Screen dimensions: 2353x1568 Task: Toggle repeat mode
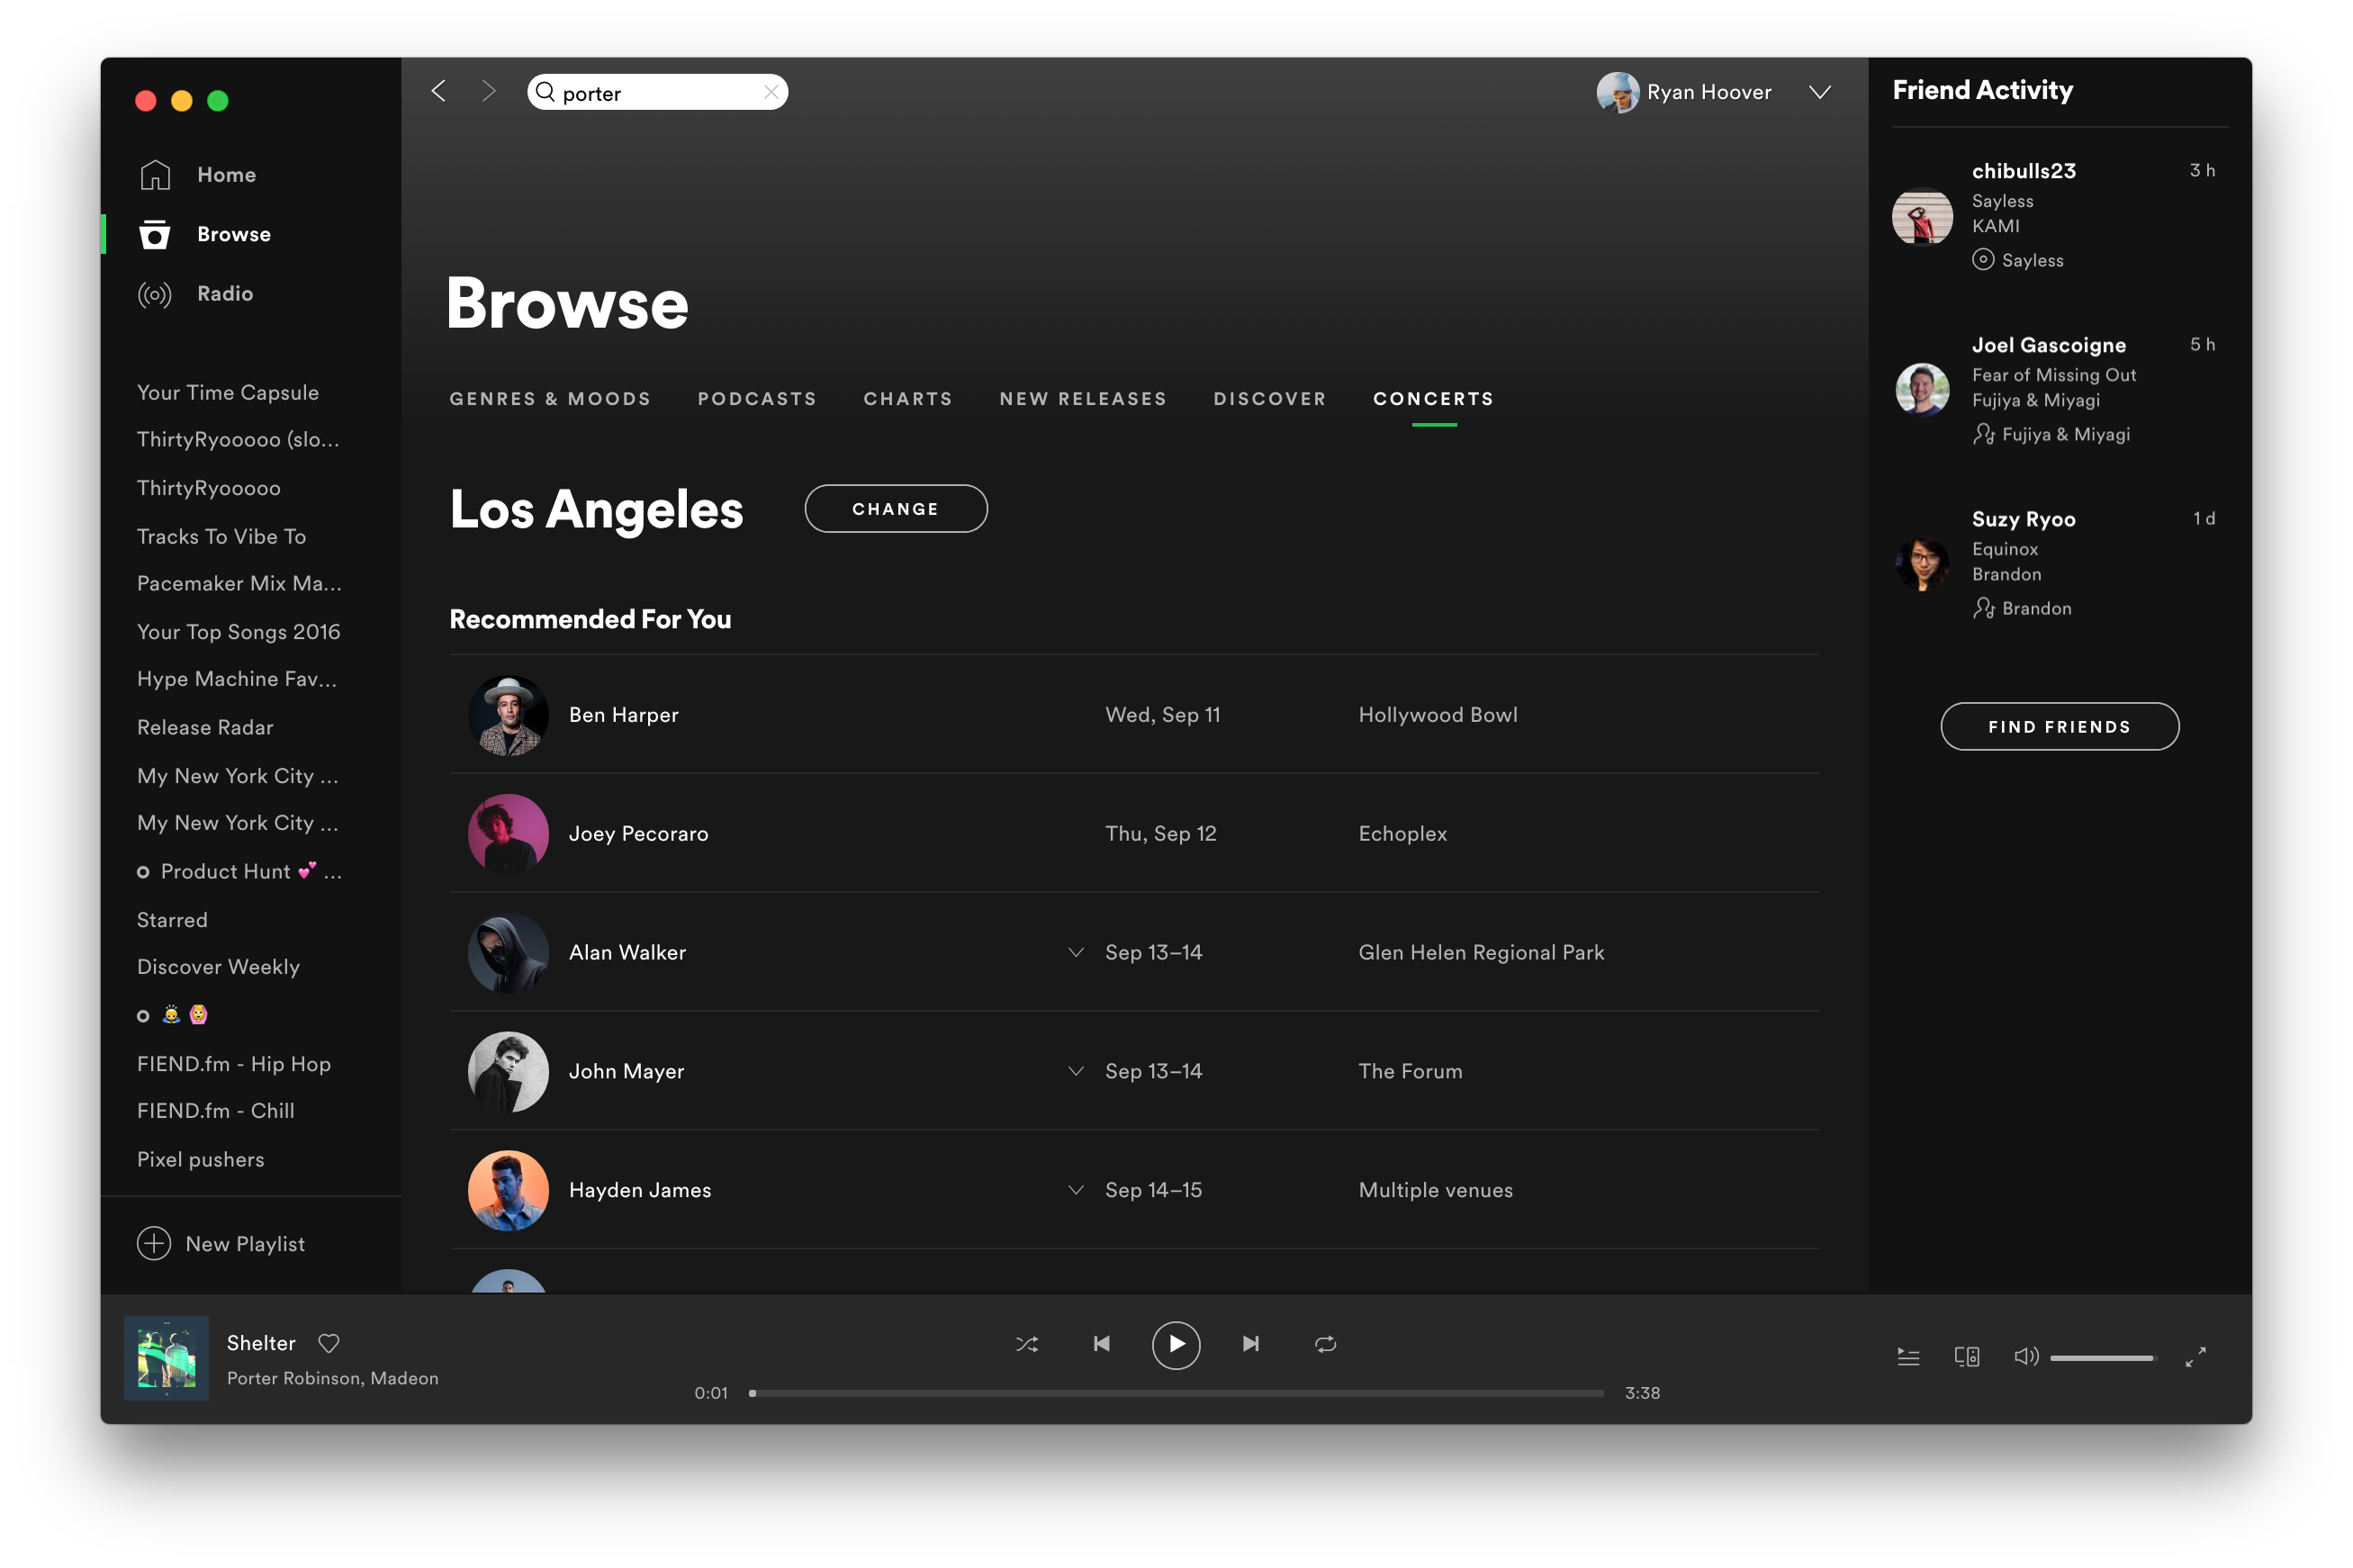[1325, 1344]
